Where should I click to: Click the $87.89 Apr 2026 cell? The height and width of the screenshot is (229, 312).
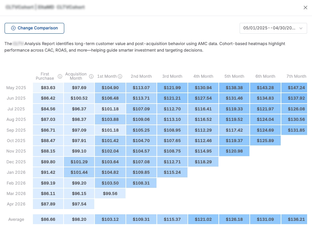[48, 204]
